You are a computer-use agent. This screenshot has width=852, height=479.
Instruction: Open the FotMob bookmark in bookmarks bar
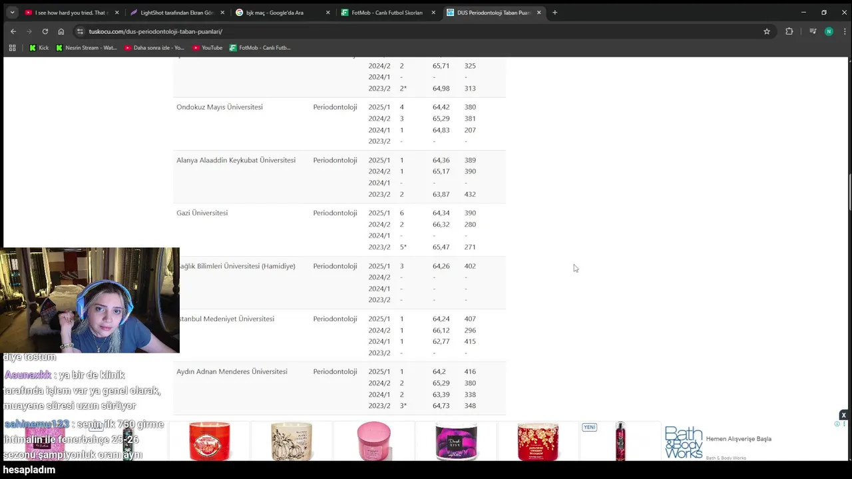[x=260, y=48]
